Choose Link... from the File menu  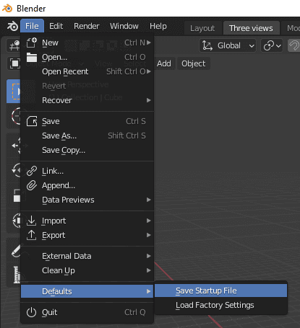pyautogui.click(x=87, y=171)
